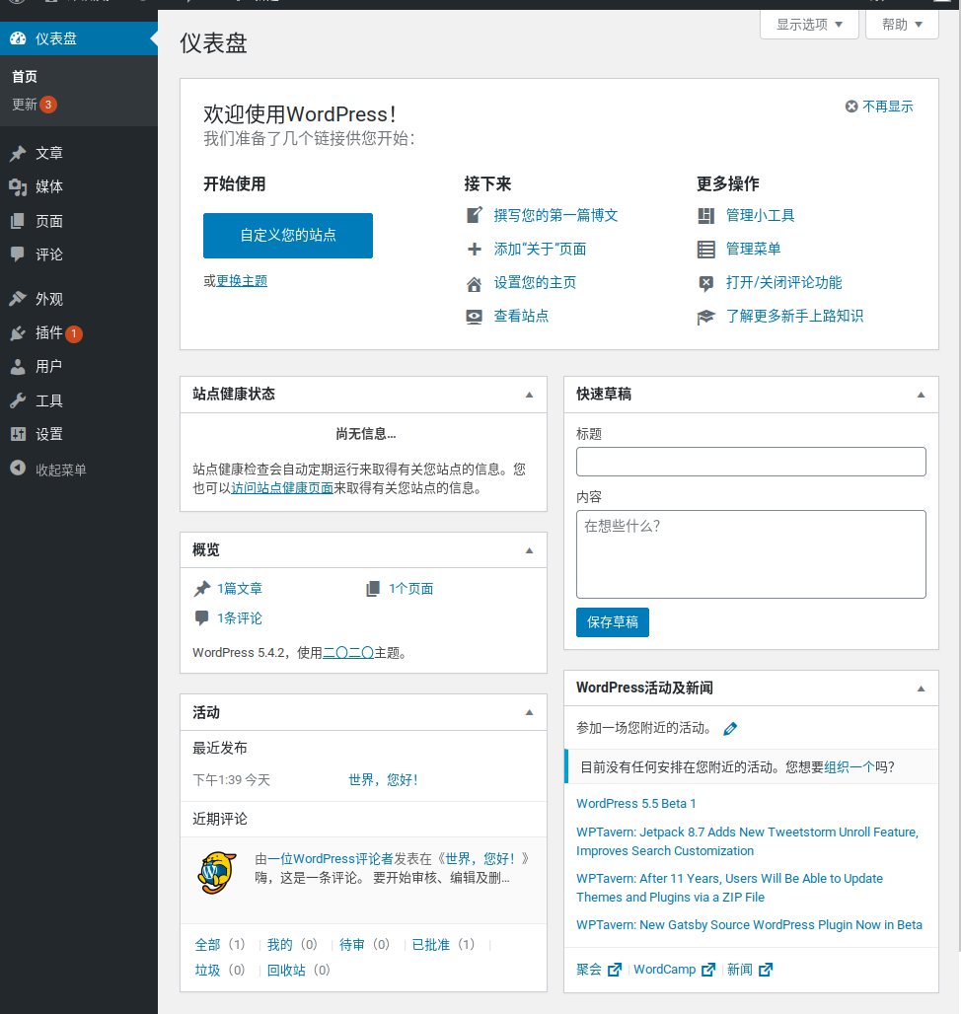Click the 收起菜单 collapse arrow icon
This screenshot has width=961, height=1014.
(18, 468)
